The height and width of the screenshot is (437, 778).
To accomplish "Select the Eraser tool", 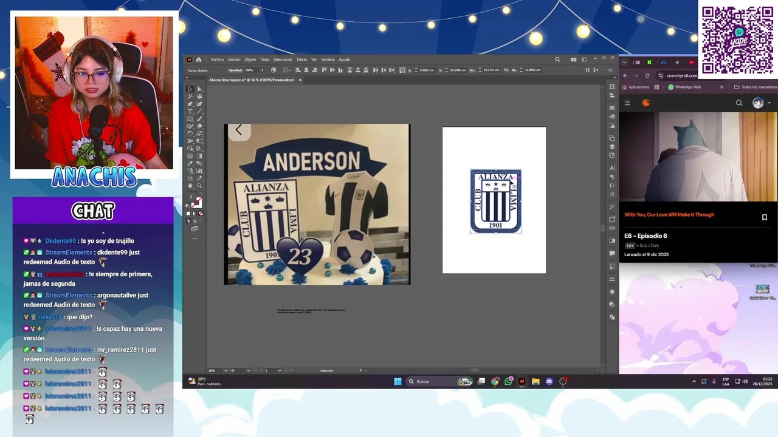I will coord(199,126).
